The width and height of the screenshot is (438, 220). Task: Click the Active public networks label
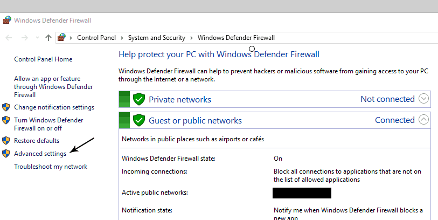pos(155,192)
